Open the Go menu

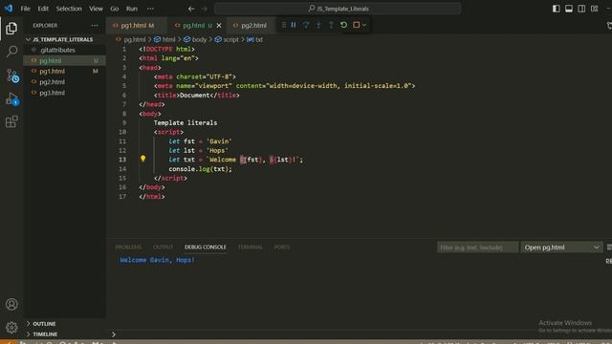click(x=115, y=9)
